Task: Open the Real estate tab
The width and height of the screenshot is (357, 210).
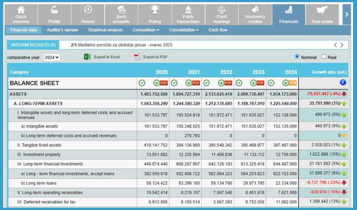Action: 322,14
